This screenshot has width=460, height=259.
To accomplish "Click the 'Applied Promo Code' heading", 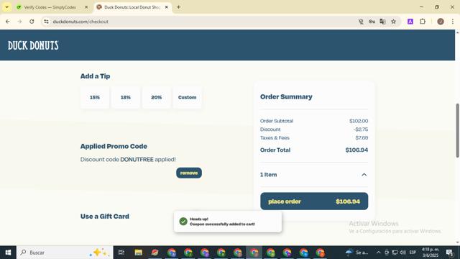I will click(114, 146).
